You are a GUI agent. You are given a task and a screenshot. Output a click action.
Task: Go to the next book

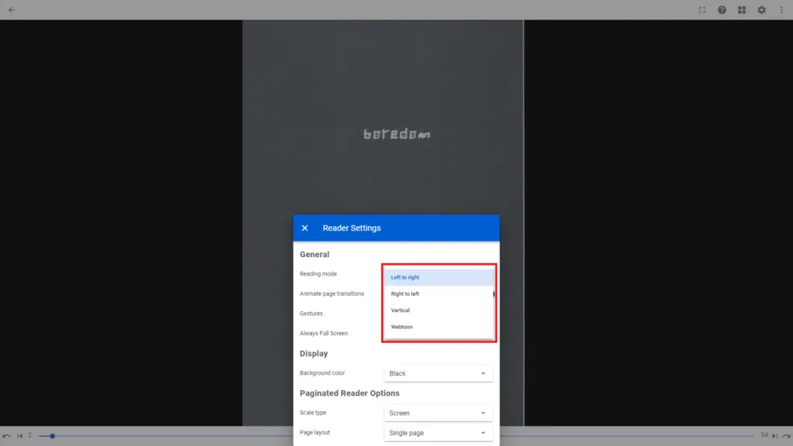787,436
